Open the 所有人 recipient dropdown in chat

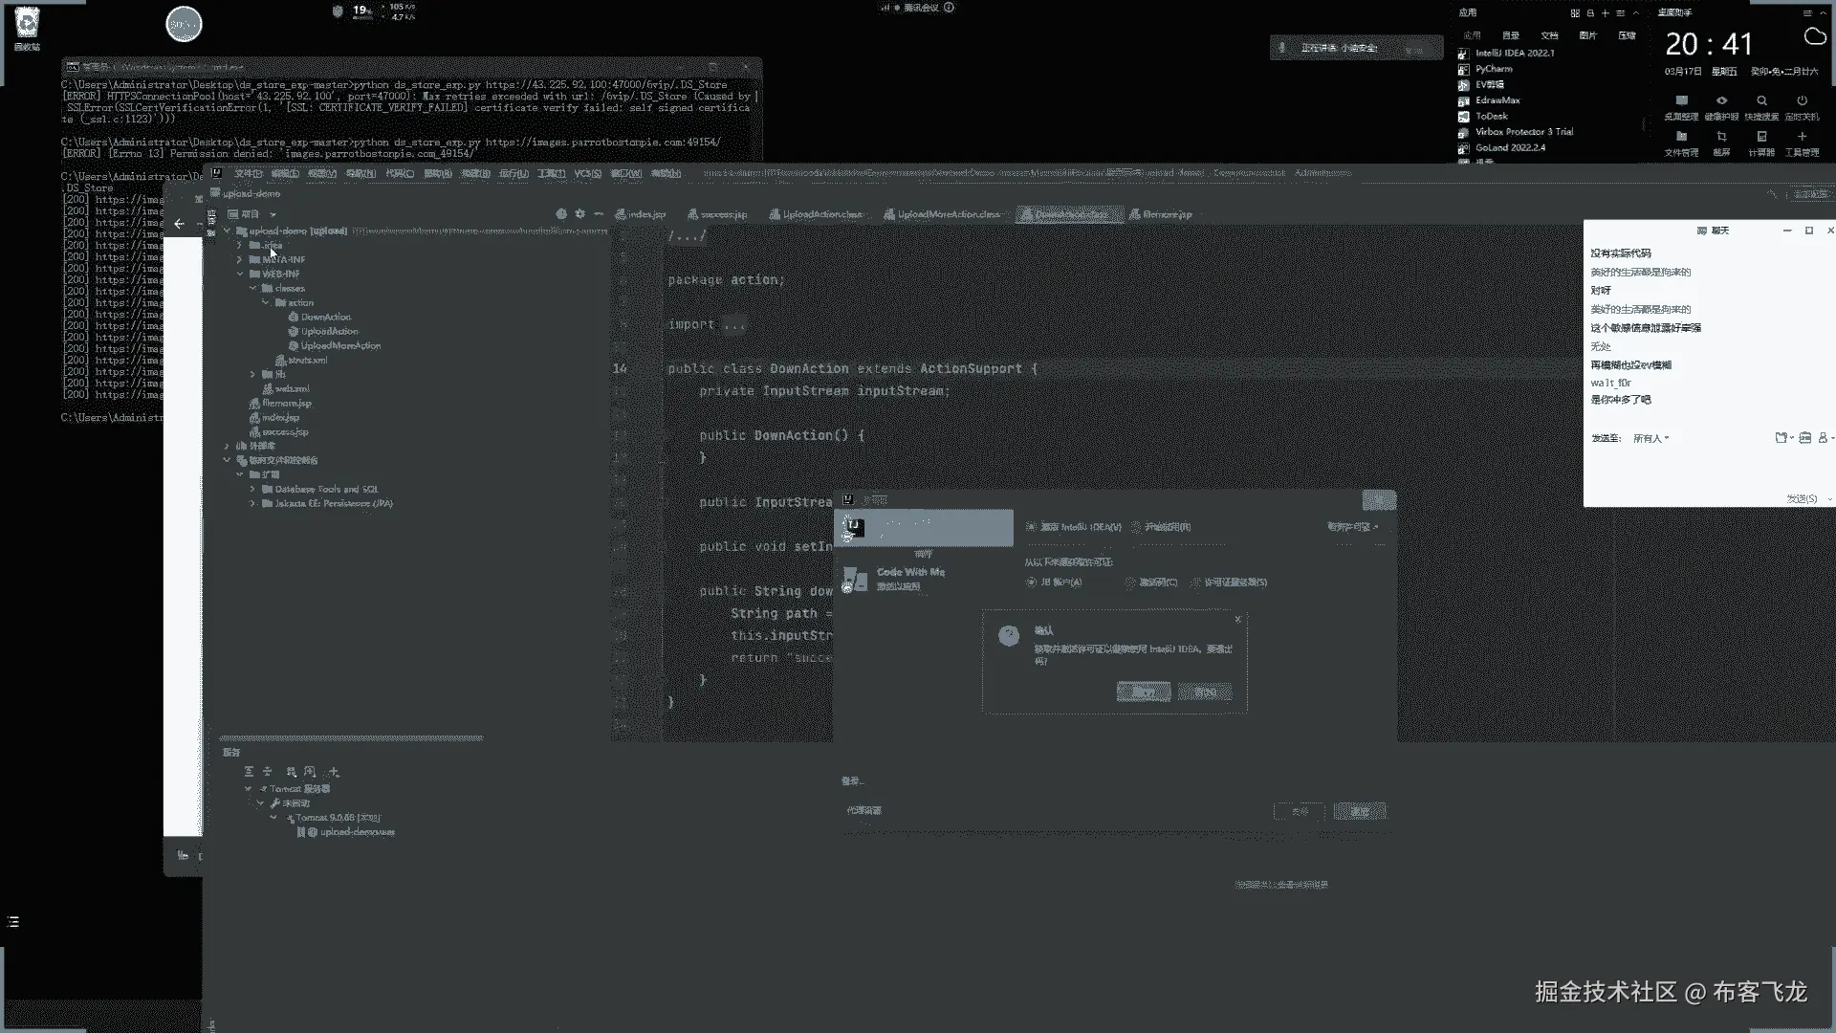[1650, 438]
